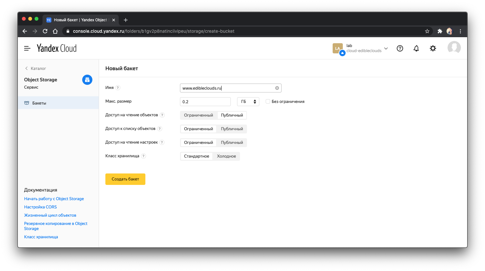Open the Настройка CORS documentation link
The height and width of the screenshot is (271, 485).
point(40,207)
